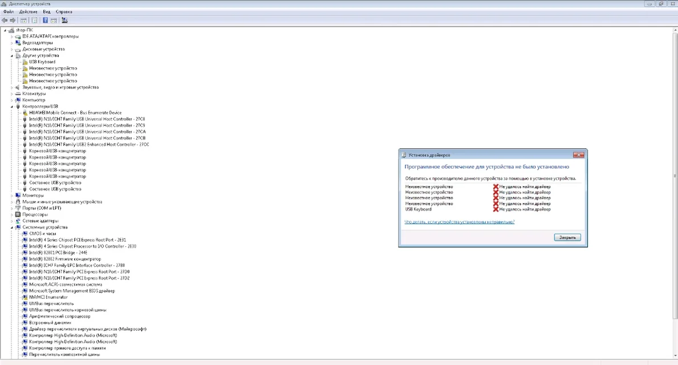
Task: Click Scan for hardware changes toolbar icon
Action: 64,21
